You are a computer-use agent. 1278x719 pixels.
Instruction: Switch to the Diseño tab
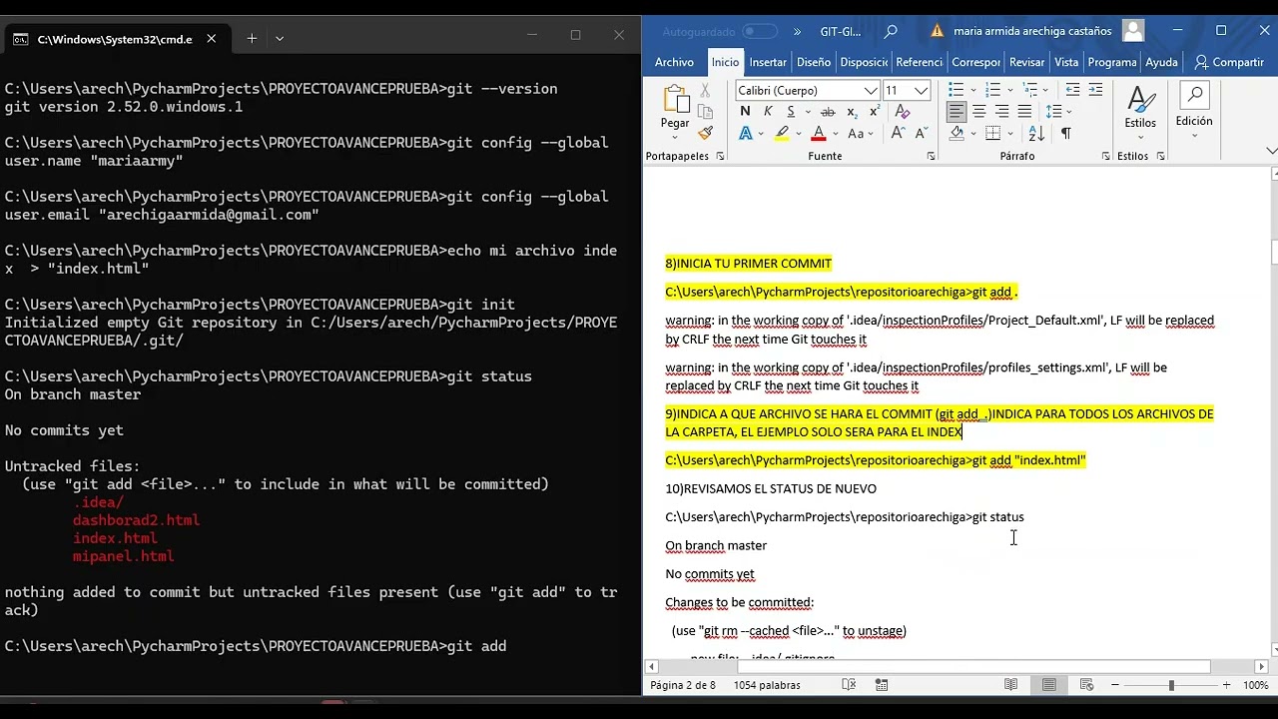(x=814, y=62)
